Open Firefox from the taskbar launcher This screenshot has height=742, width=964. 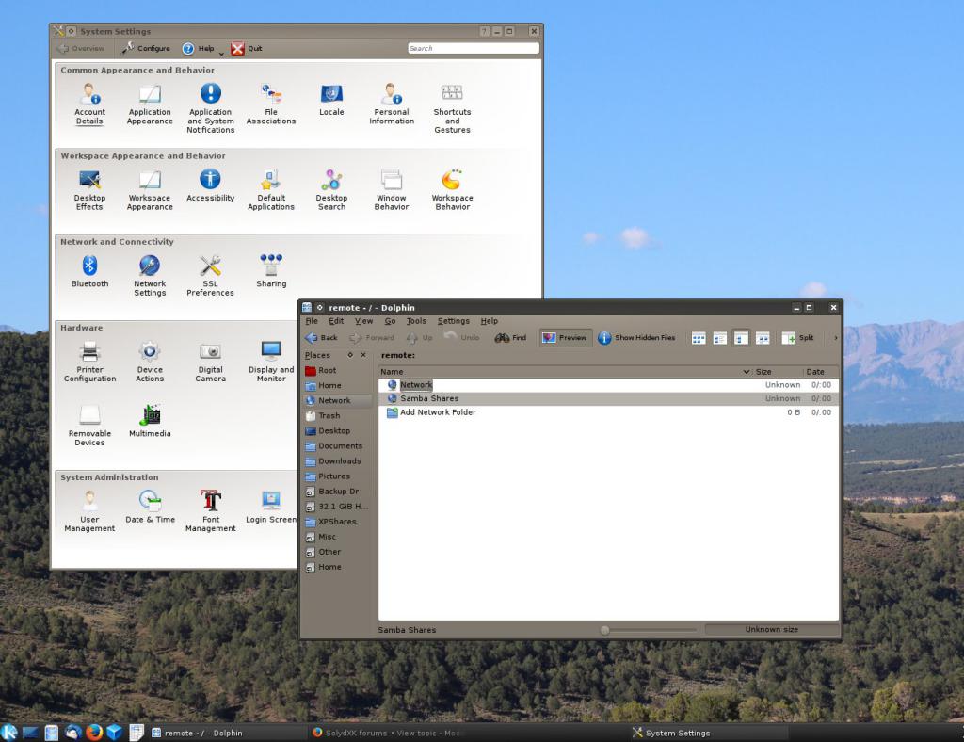click(93, 733)
